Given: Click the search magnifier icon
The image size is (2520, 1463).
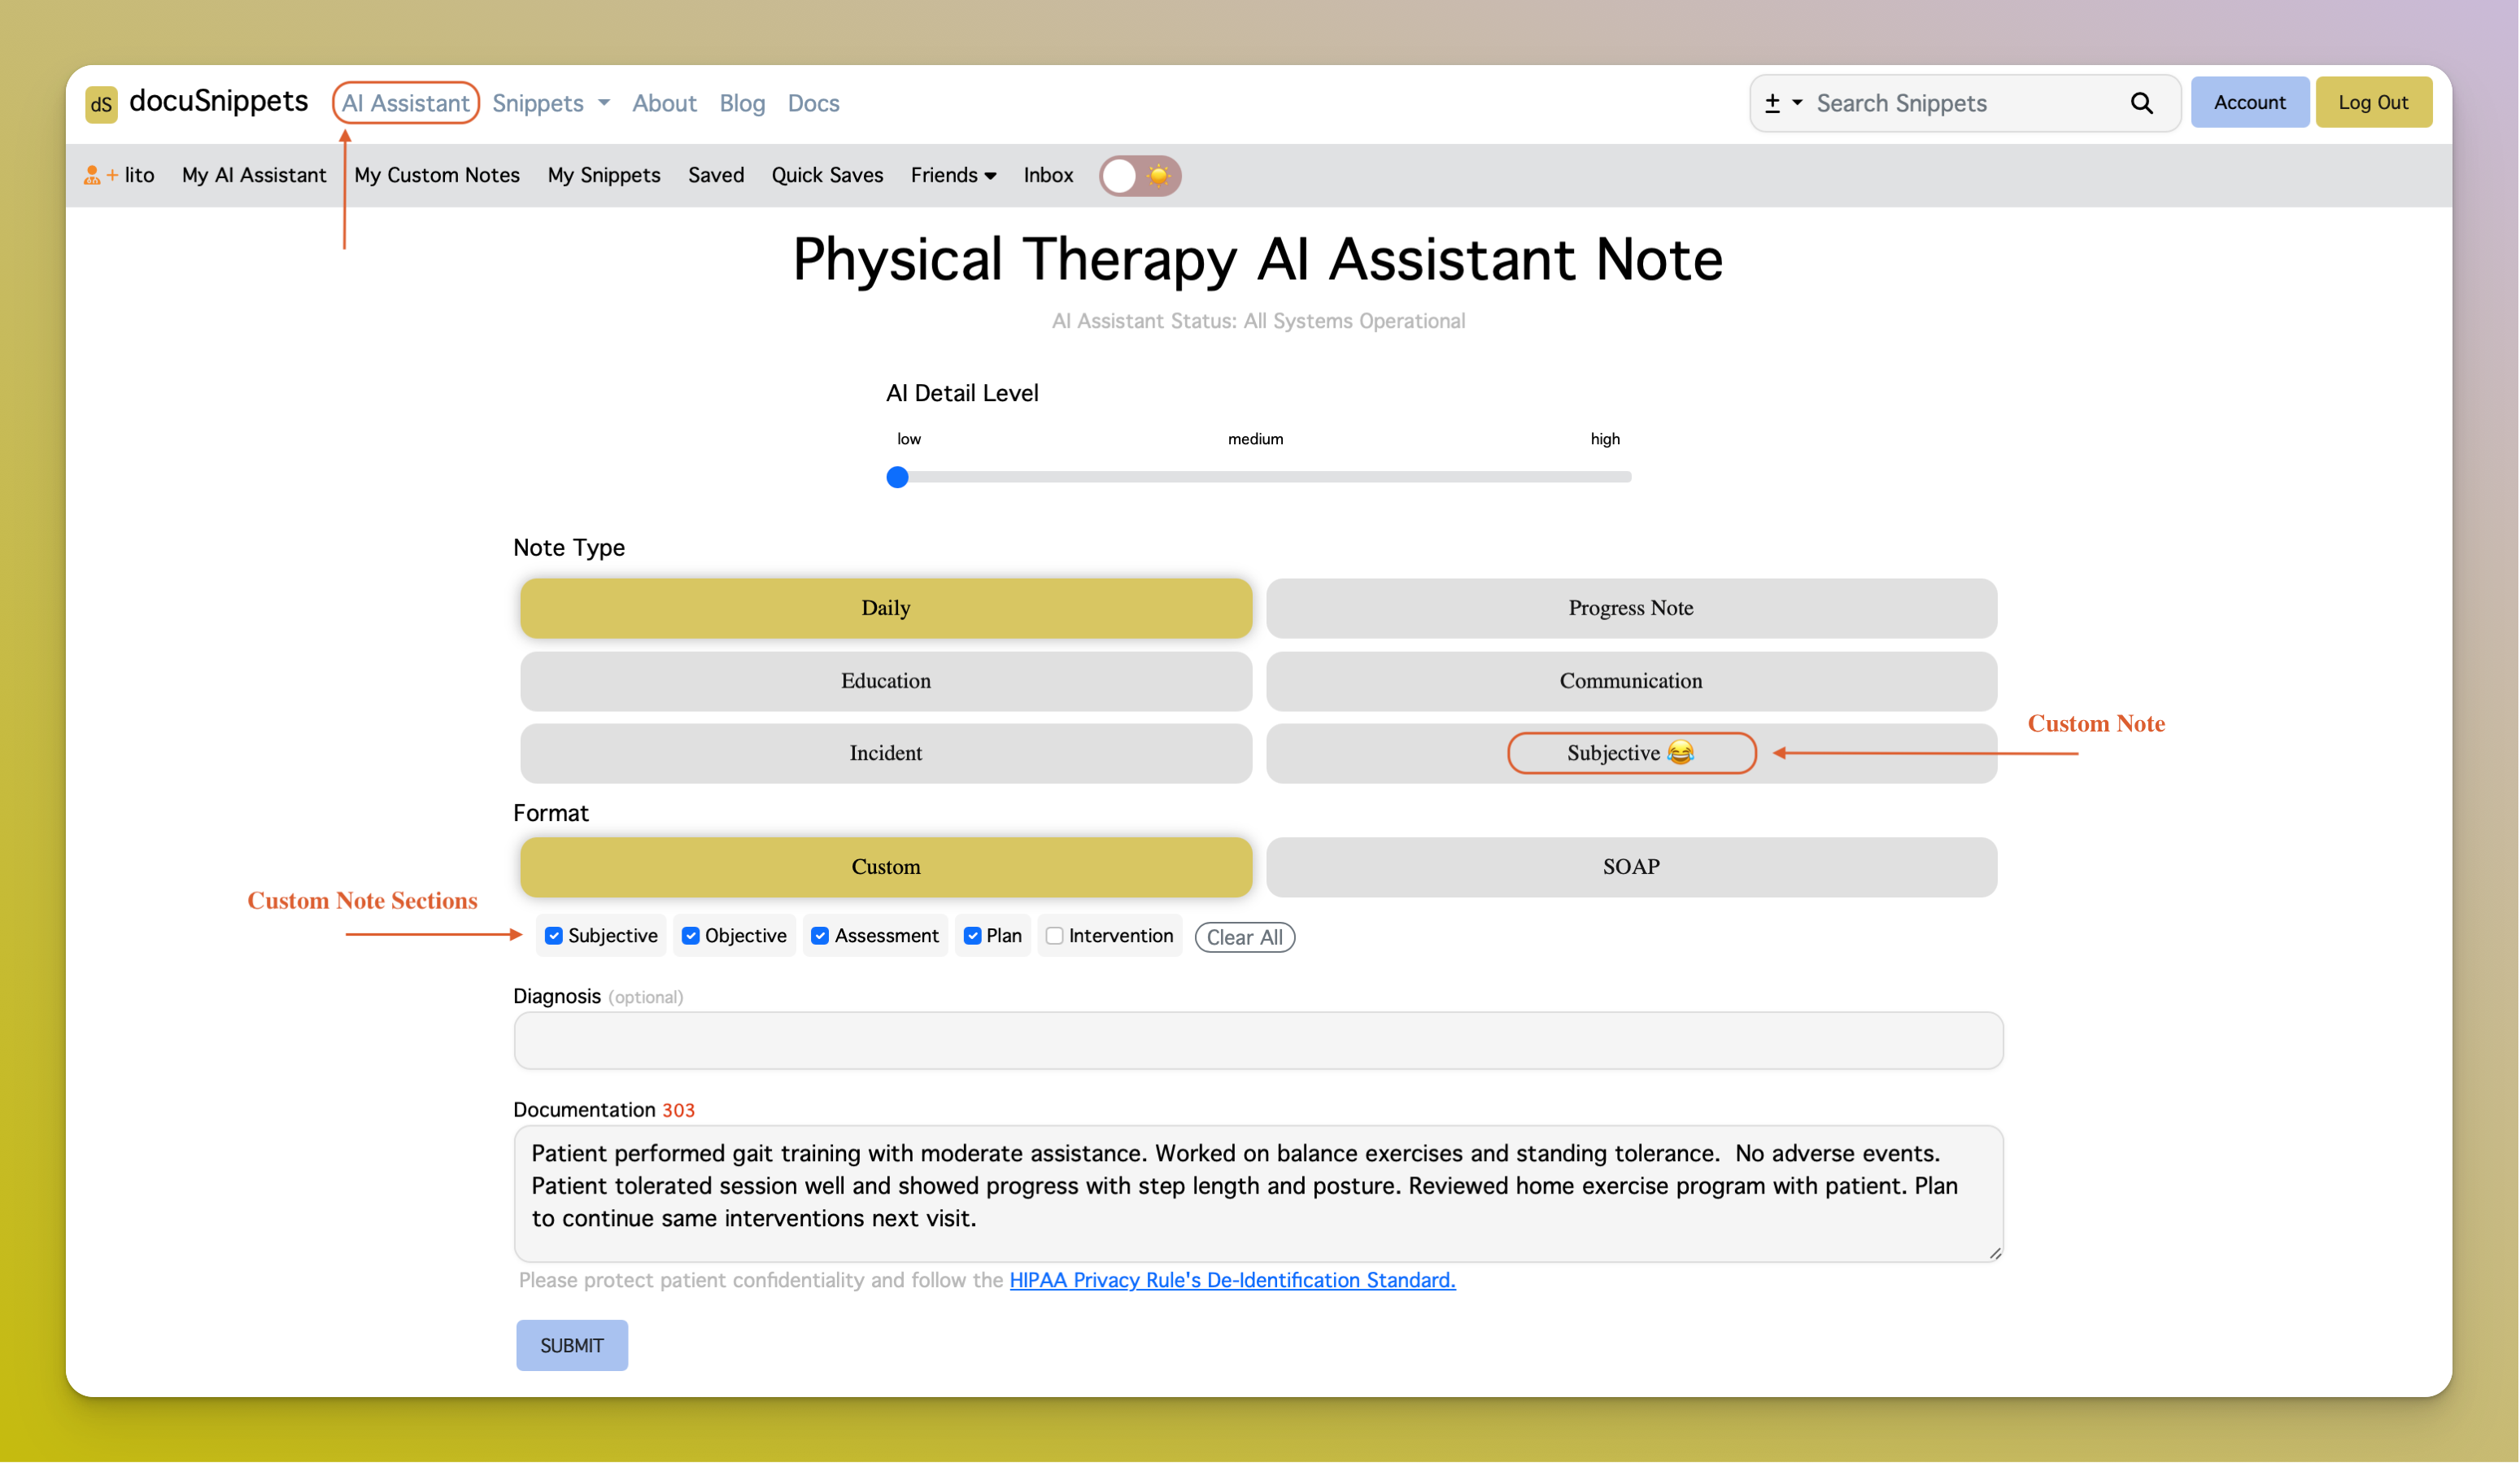Looking at the screenshot, I should click(2141, 103).
